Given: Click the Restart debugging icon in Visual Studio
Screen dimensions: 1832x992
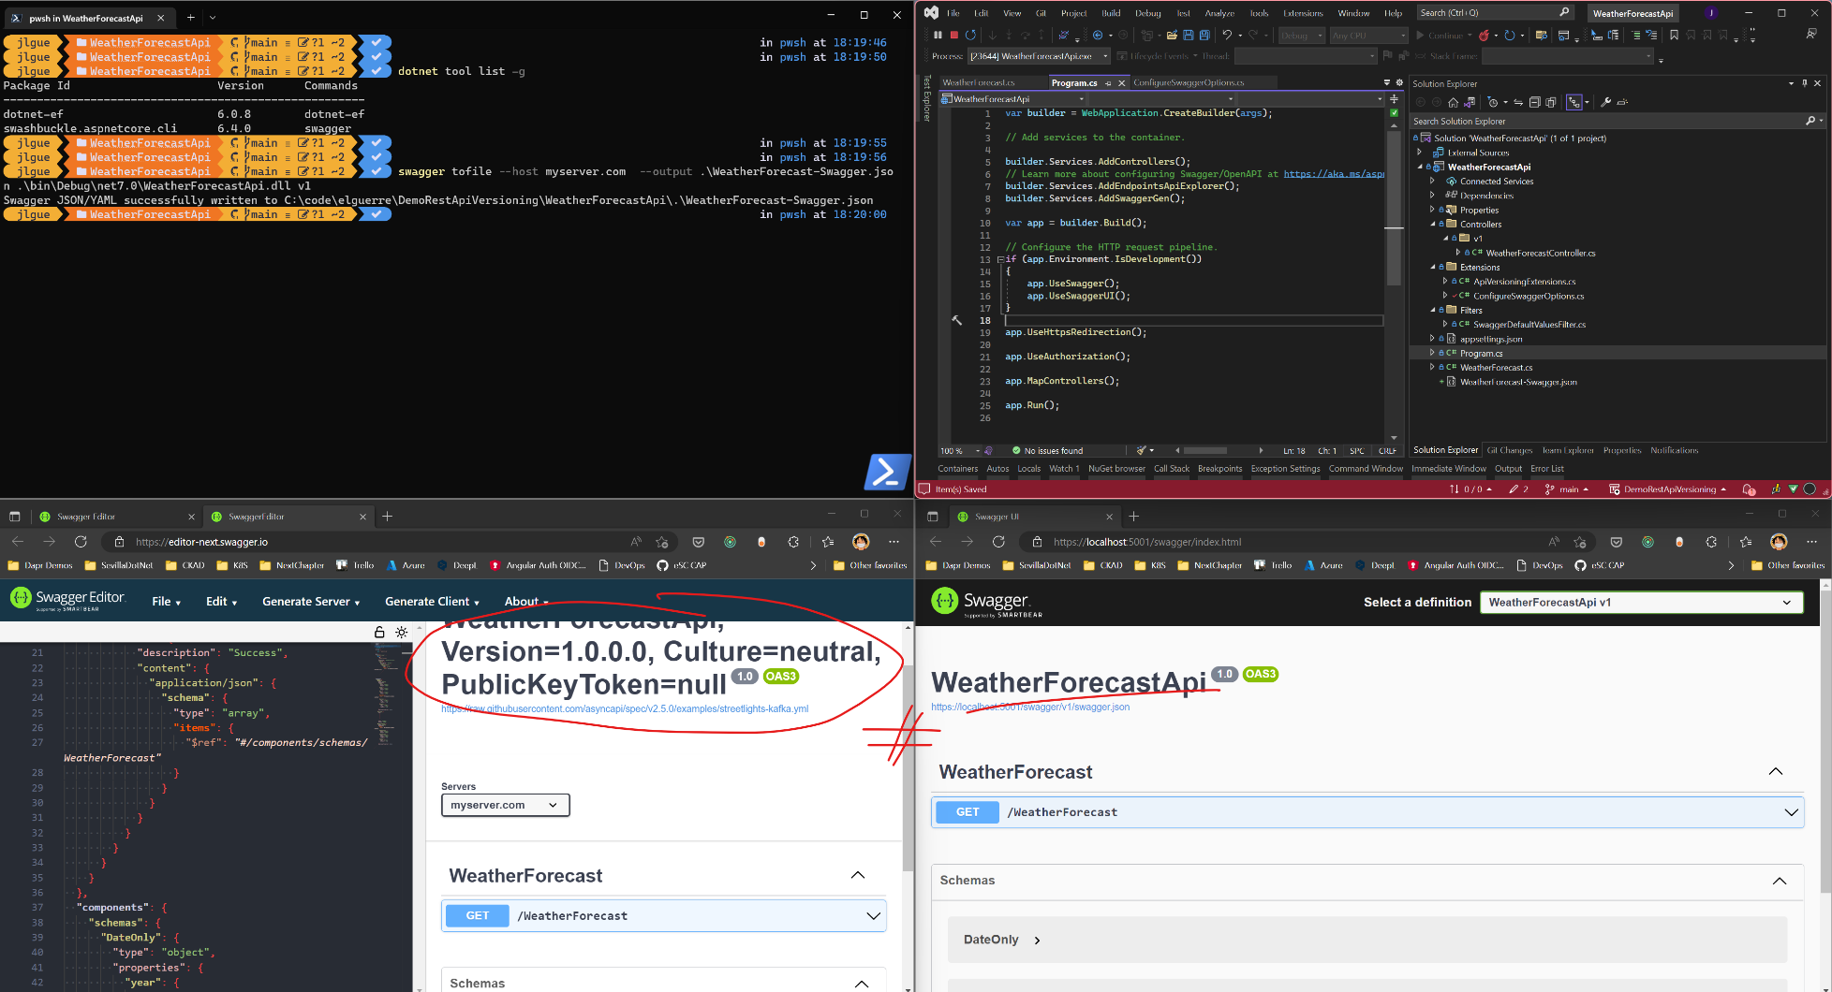Looking at the screenshot, I should click(971, 36).
